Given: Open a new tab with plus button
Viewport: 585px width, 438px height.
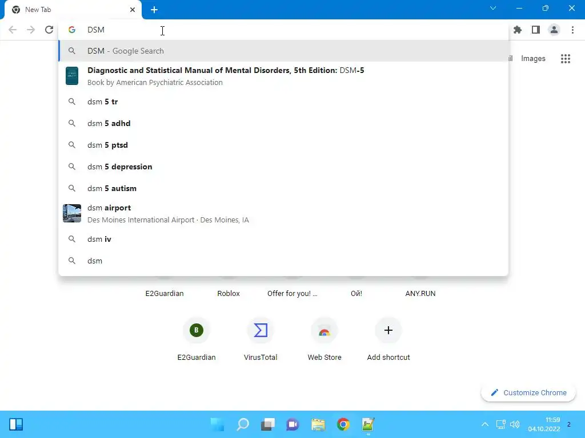Looking at the screenshot, I should [154, 10].
